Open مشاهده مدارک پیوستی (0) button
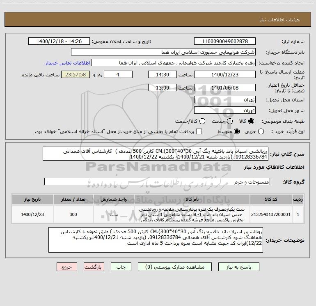The image size is (316, 306). click(x=175, y=267)
